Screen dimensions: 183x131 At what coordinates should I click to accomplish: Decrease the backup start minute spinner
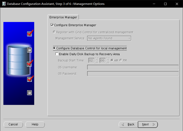coord(108,62)
